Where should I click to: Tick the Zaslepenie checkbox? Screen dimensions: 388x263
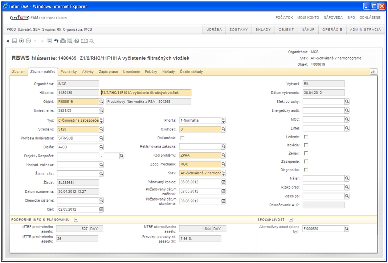pos(306,161)
